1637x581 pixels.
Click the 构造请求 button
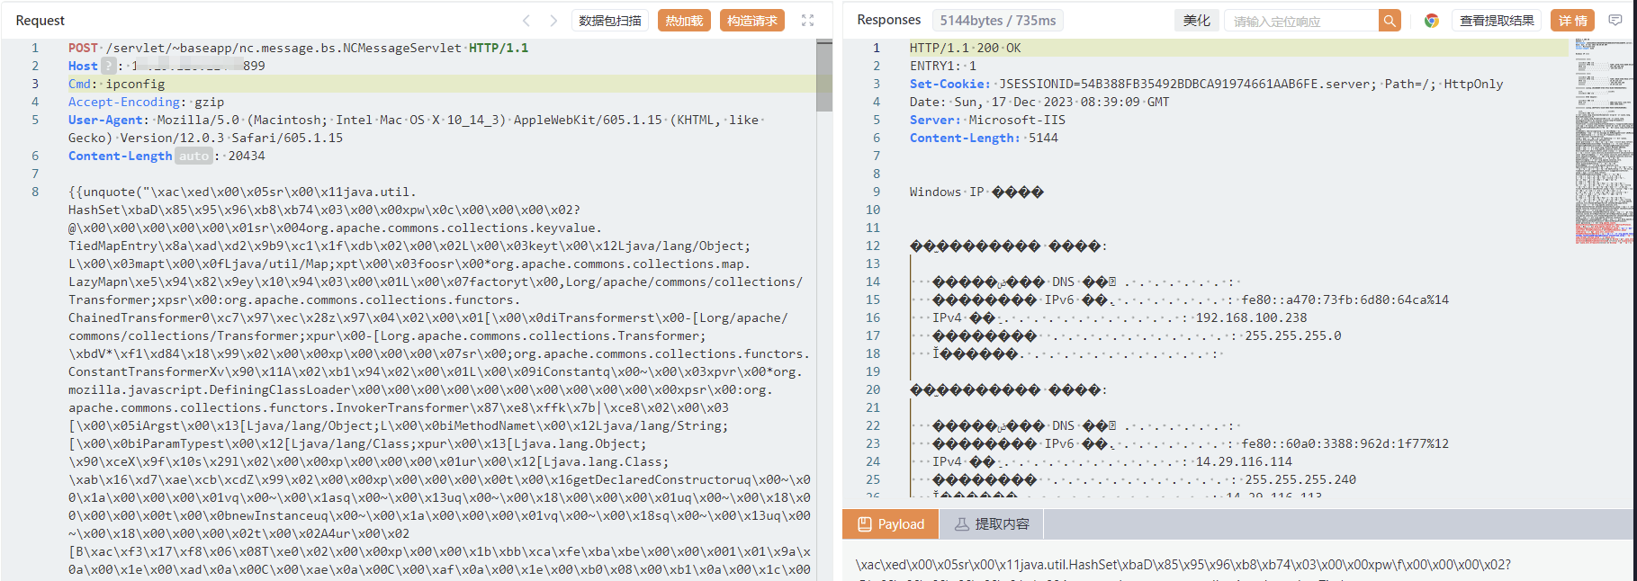click(752, 21)
